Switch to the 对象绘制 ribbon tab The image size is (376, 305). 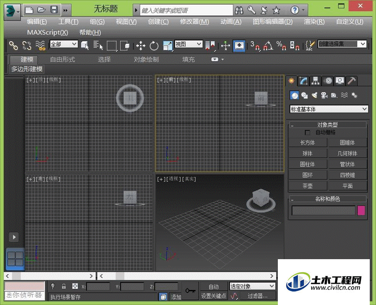[146, 59]
